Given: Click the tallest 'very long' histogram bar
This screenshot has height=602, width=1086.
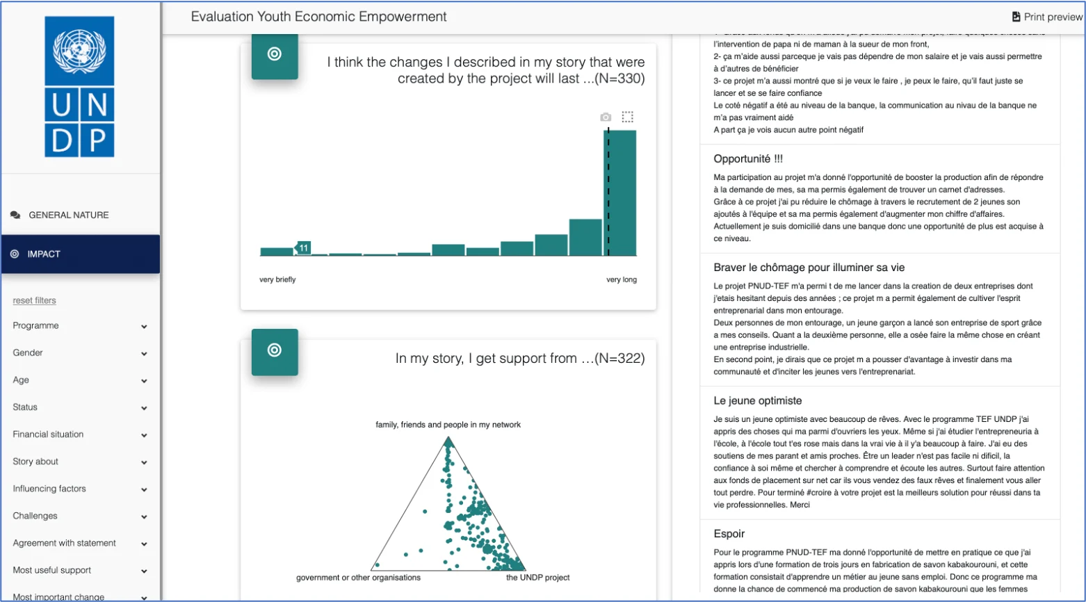Looking at the screenshot, I should tap(620, 193).
